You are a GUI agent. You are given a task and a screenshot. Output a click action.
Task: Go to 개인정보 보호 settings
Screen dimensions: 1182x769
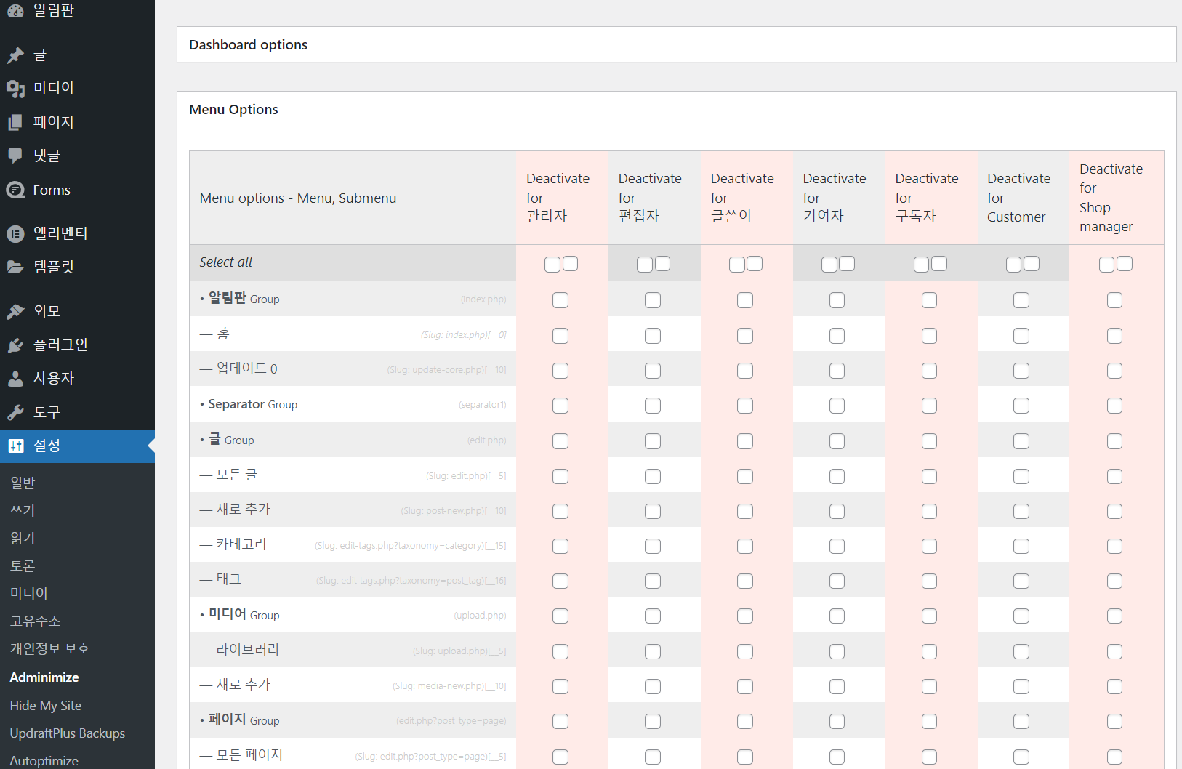(x=49, y=649)
